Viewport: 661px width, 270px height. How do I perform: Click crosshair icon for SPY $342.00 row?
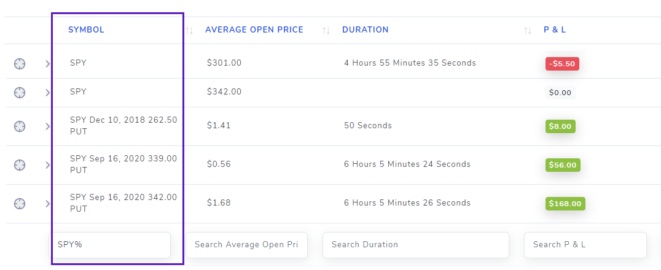click(20, 92)
